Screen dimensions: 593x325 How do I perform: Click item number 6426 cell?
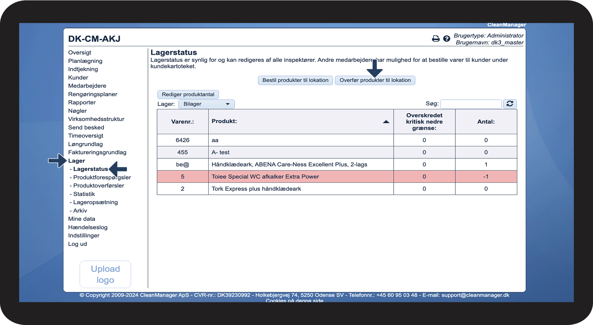pos(183,140)
